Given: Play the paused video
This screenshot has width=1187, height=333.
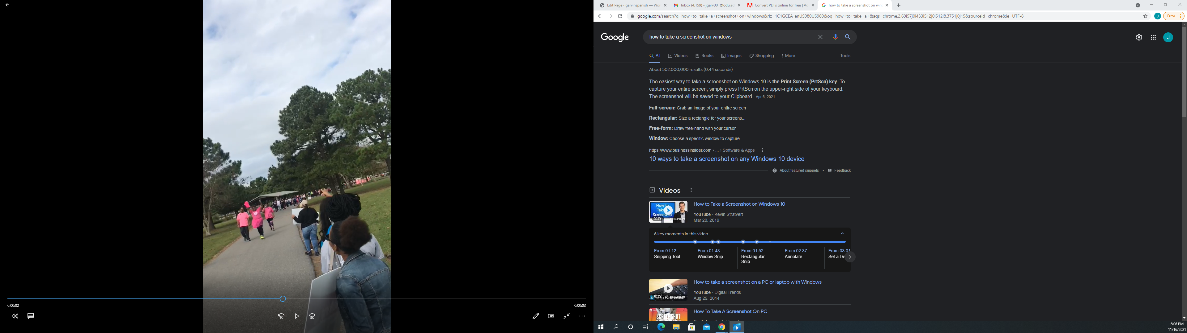Looking at the screenshot, I should click(297, 316).
